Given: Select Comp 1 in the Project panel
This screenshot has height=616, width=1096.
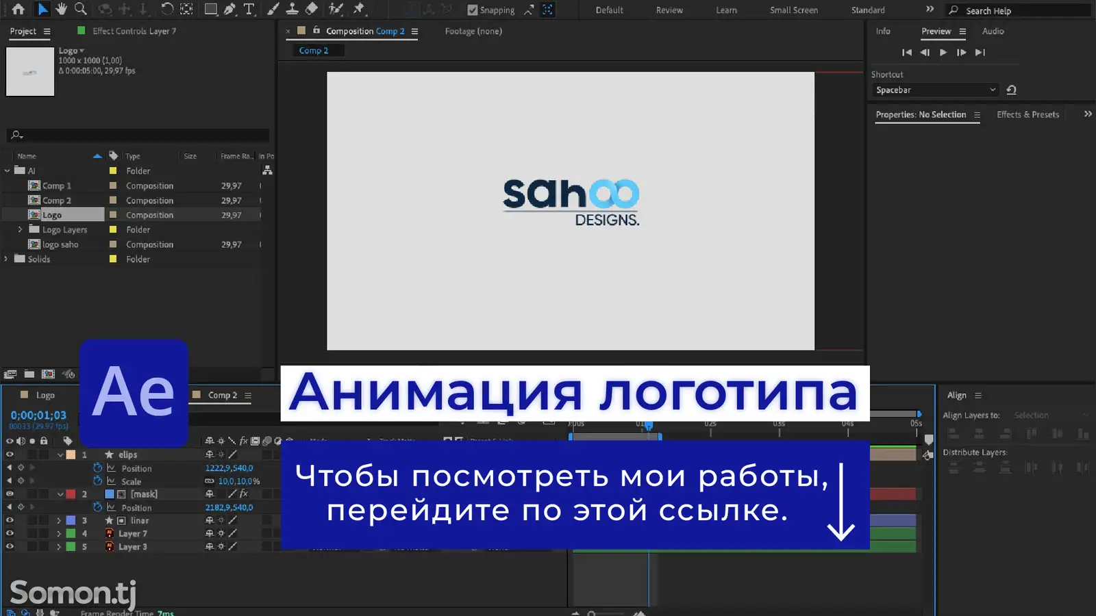Looking at the screenshot, I should pos(57,185).
